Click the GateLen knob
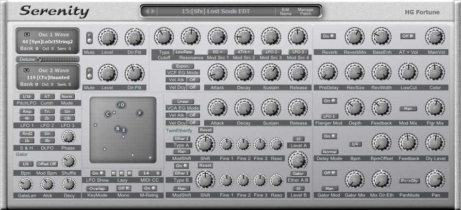 (26, 184)
